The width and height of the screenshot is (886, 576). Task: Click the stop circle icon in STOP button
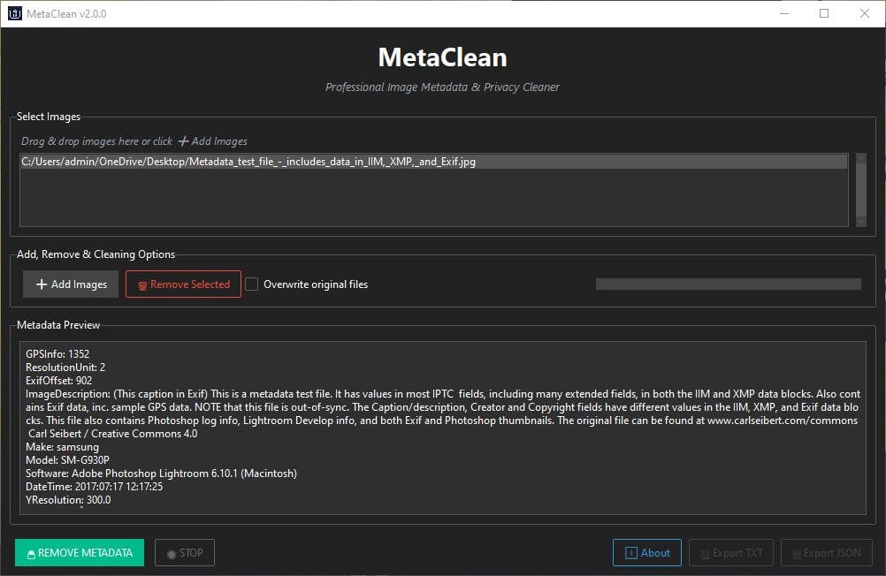[172, 553]
